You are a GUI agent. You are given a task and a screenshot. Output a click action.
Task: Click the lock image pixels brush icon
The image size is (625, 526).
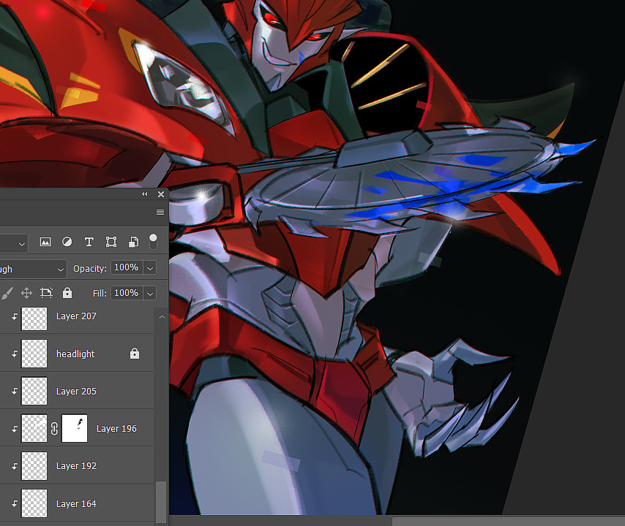pyautogui.click(x=7, y=293)
